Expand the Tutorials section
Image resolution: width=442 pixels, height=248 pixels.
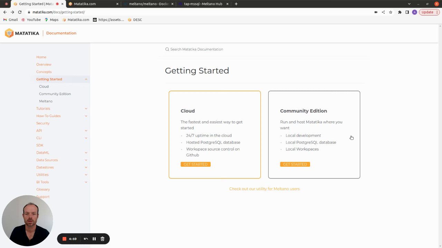click(x=86, y=108)
